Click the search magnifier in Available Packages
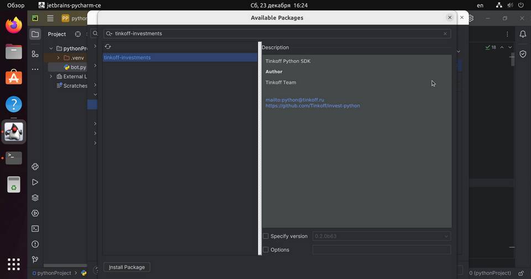The height and width of the screenshot is (279, 531). tap(109, 34)
